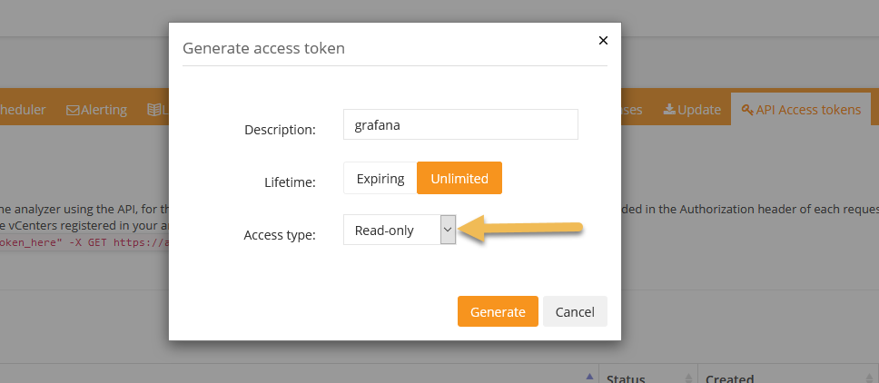Switch to the Update tab

click(692, 110)
